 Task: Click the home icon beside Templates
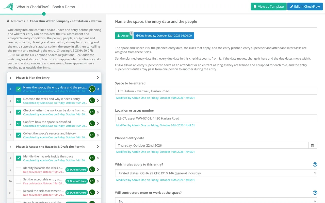tap(8, 21)
